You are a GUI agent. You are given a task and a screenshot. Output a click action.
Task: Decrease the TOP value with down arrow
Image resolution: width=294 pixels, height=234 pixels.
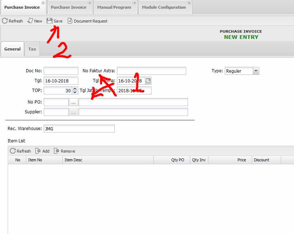75,92
